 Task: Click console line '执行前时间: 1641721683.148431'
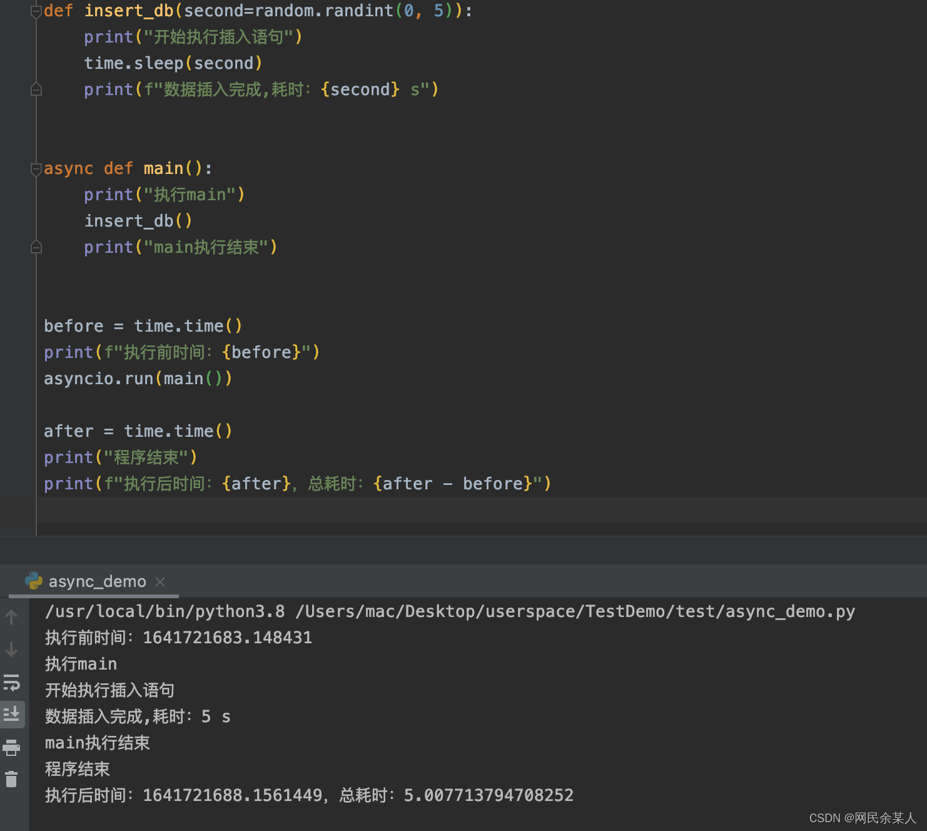[x=178, y=638]
